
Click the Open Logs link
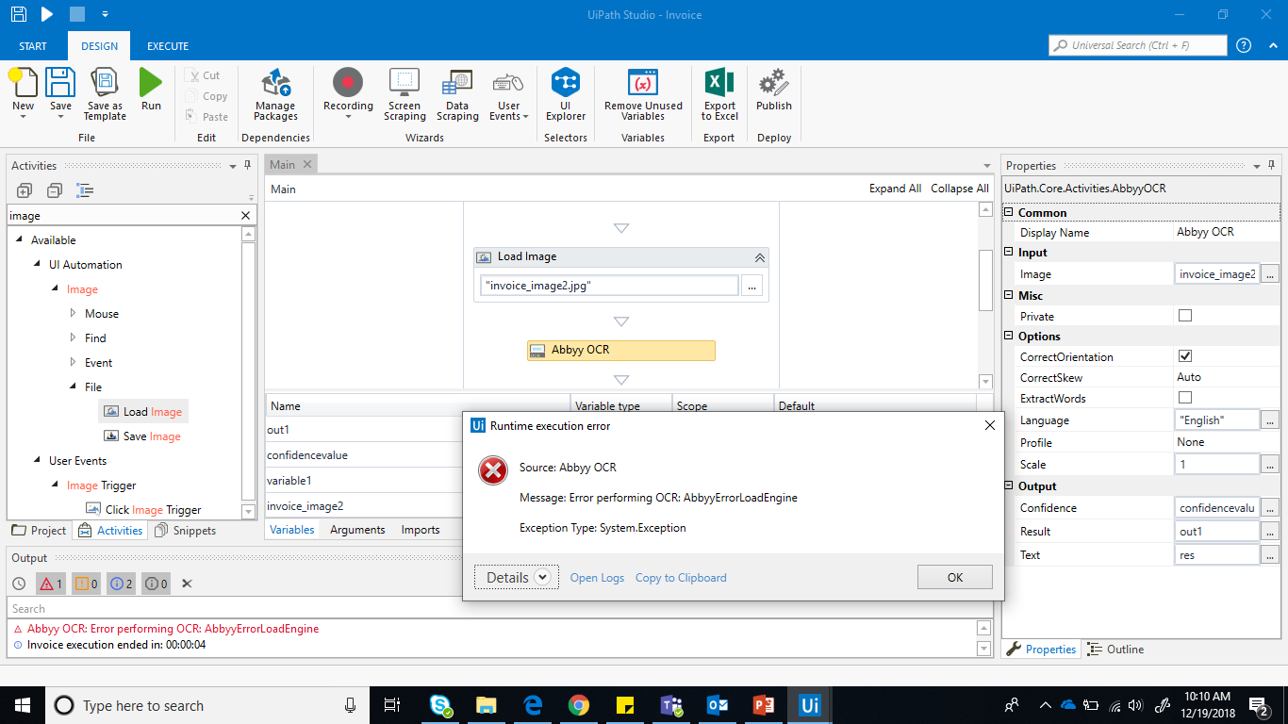(x=597, y=578)
